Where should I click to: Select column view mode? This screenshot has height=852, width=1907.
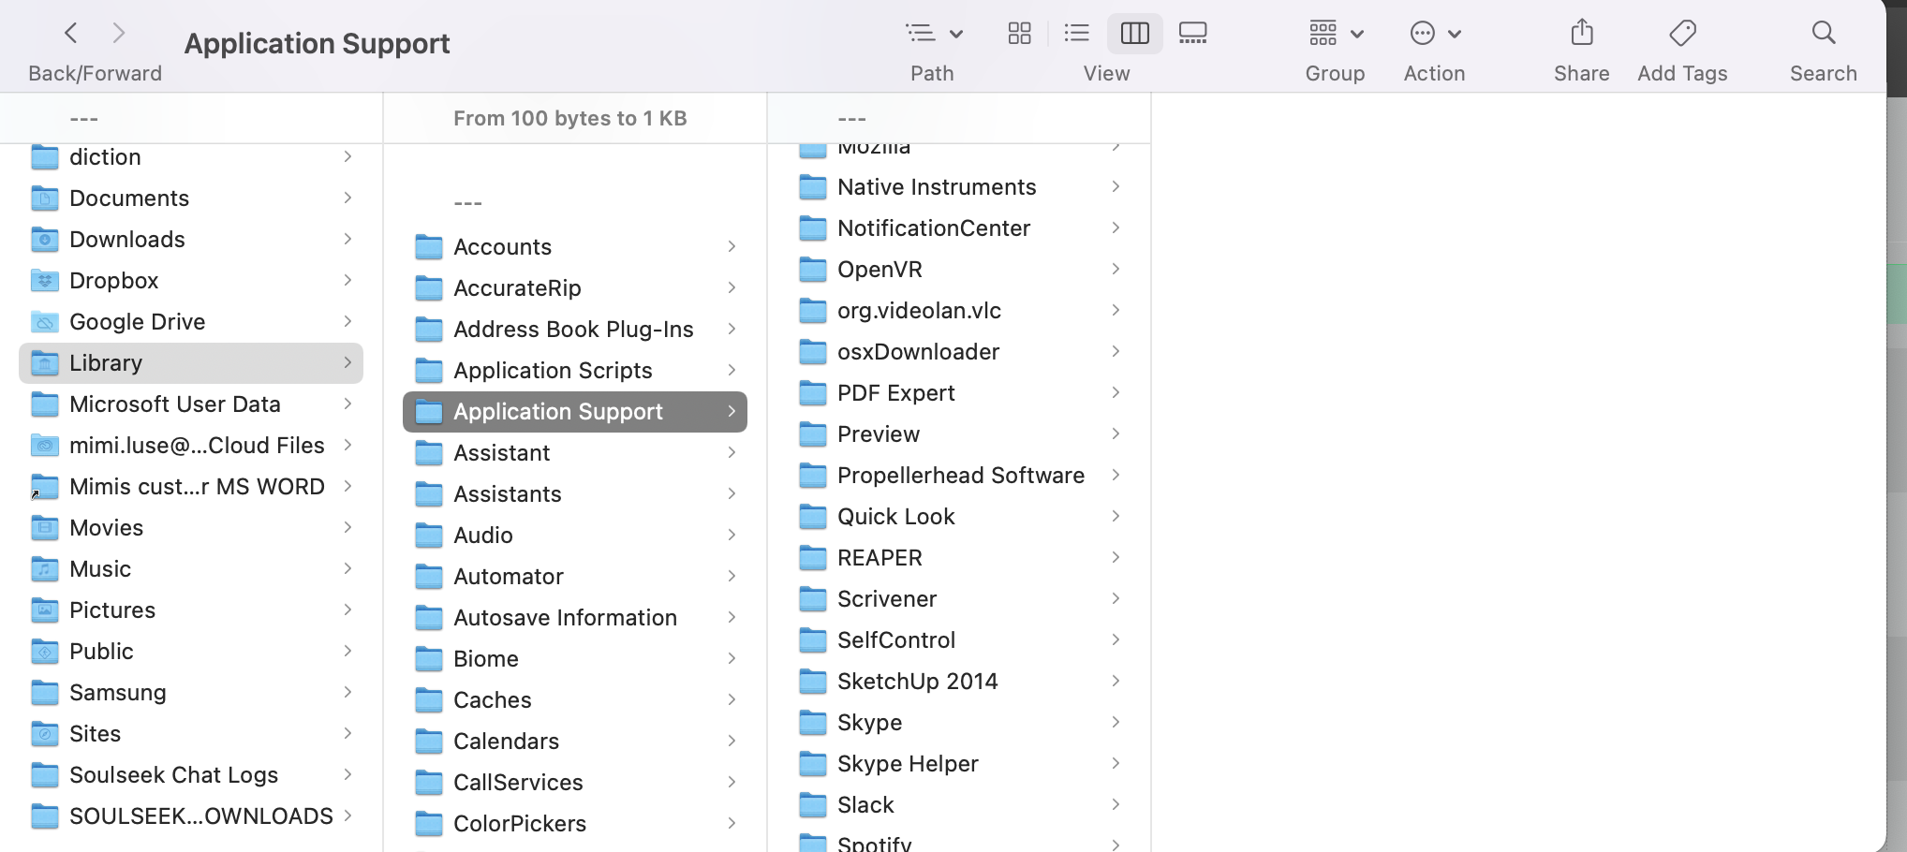pos(1134,34)
